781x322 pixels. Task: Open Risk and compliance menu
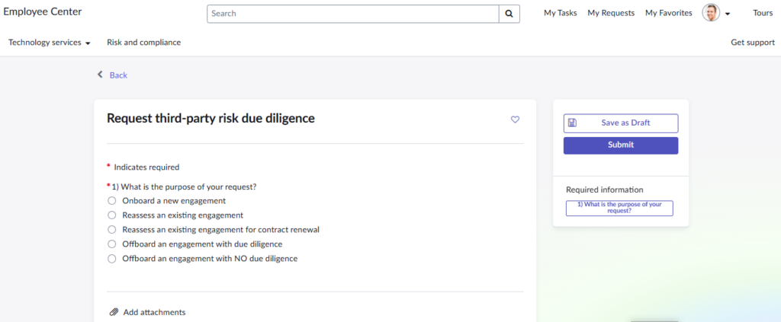(x=143, y=43)
